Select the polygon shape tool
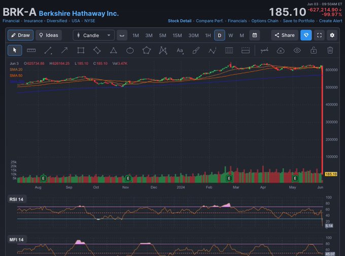Viewport: 345px width, 256px height. pos(147,50)
